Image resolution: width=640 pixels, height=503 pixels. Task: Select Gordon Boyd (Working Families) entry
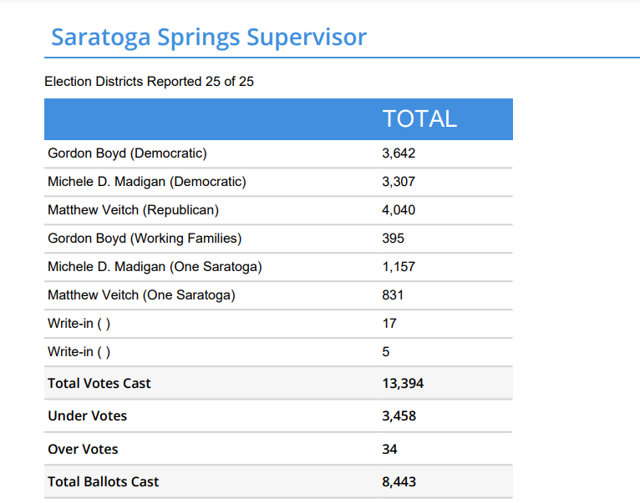145,239
